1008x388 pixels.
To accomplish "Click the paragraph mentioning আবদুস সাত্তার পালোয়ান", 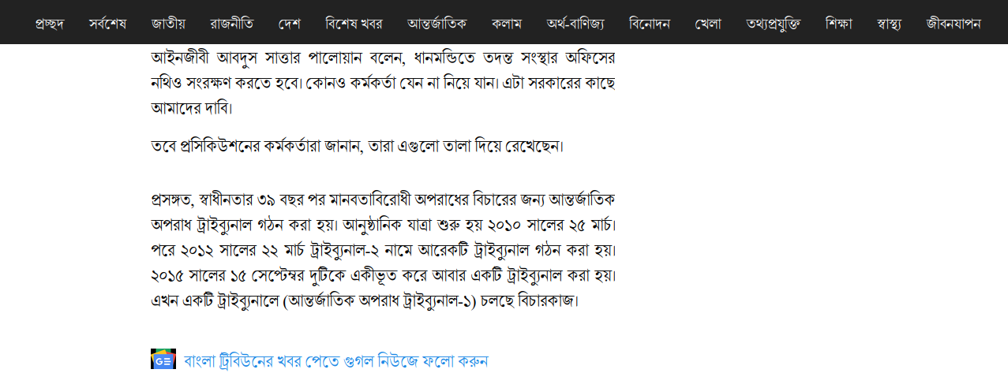I will [384, 81].
